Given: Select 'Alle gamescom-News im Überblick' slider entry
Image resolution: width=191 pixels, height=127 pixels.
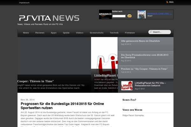Looking at the screenshot, I should tap(146, 44).
